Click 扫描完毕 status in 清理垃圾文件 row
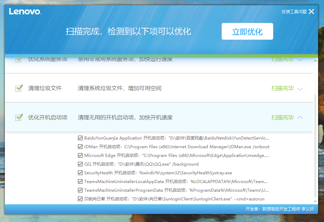 point(282,88)
